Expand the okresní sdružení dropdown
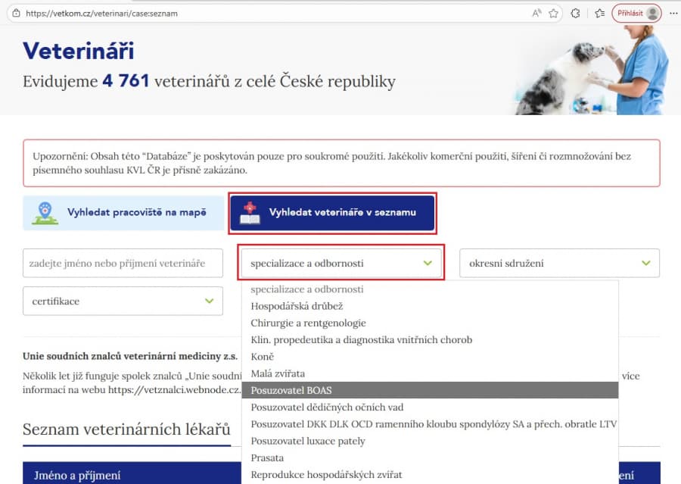The image size is (681, 484). pyautogui.click(x=558, y=263)
